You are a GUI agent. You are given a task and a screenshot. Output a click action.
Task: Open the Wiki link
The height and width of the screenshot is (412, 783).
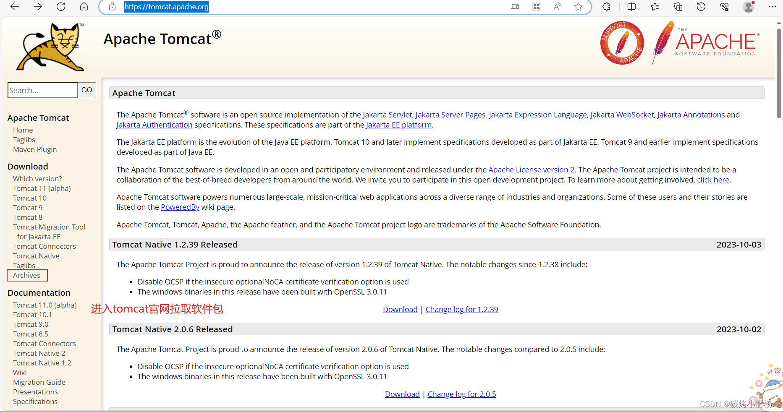tap(20, 373)
